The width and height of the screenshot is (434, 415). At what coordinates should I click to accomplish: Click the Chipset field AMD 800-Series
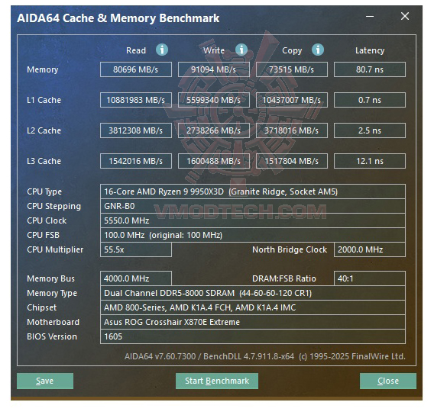pos(253,307)
